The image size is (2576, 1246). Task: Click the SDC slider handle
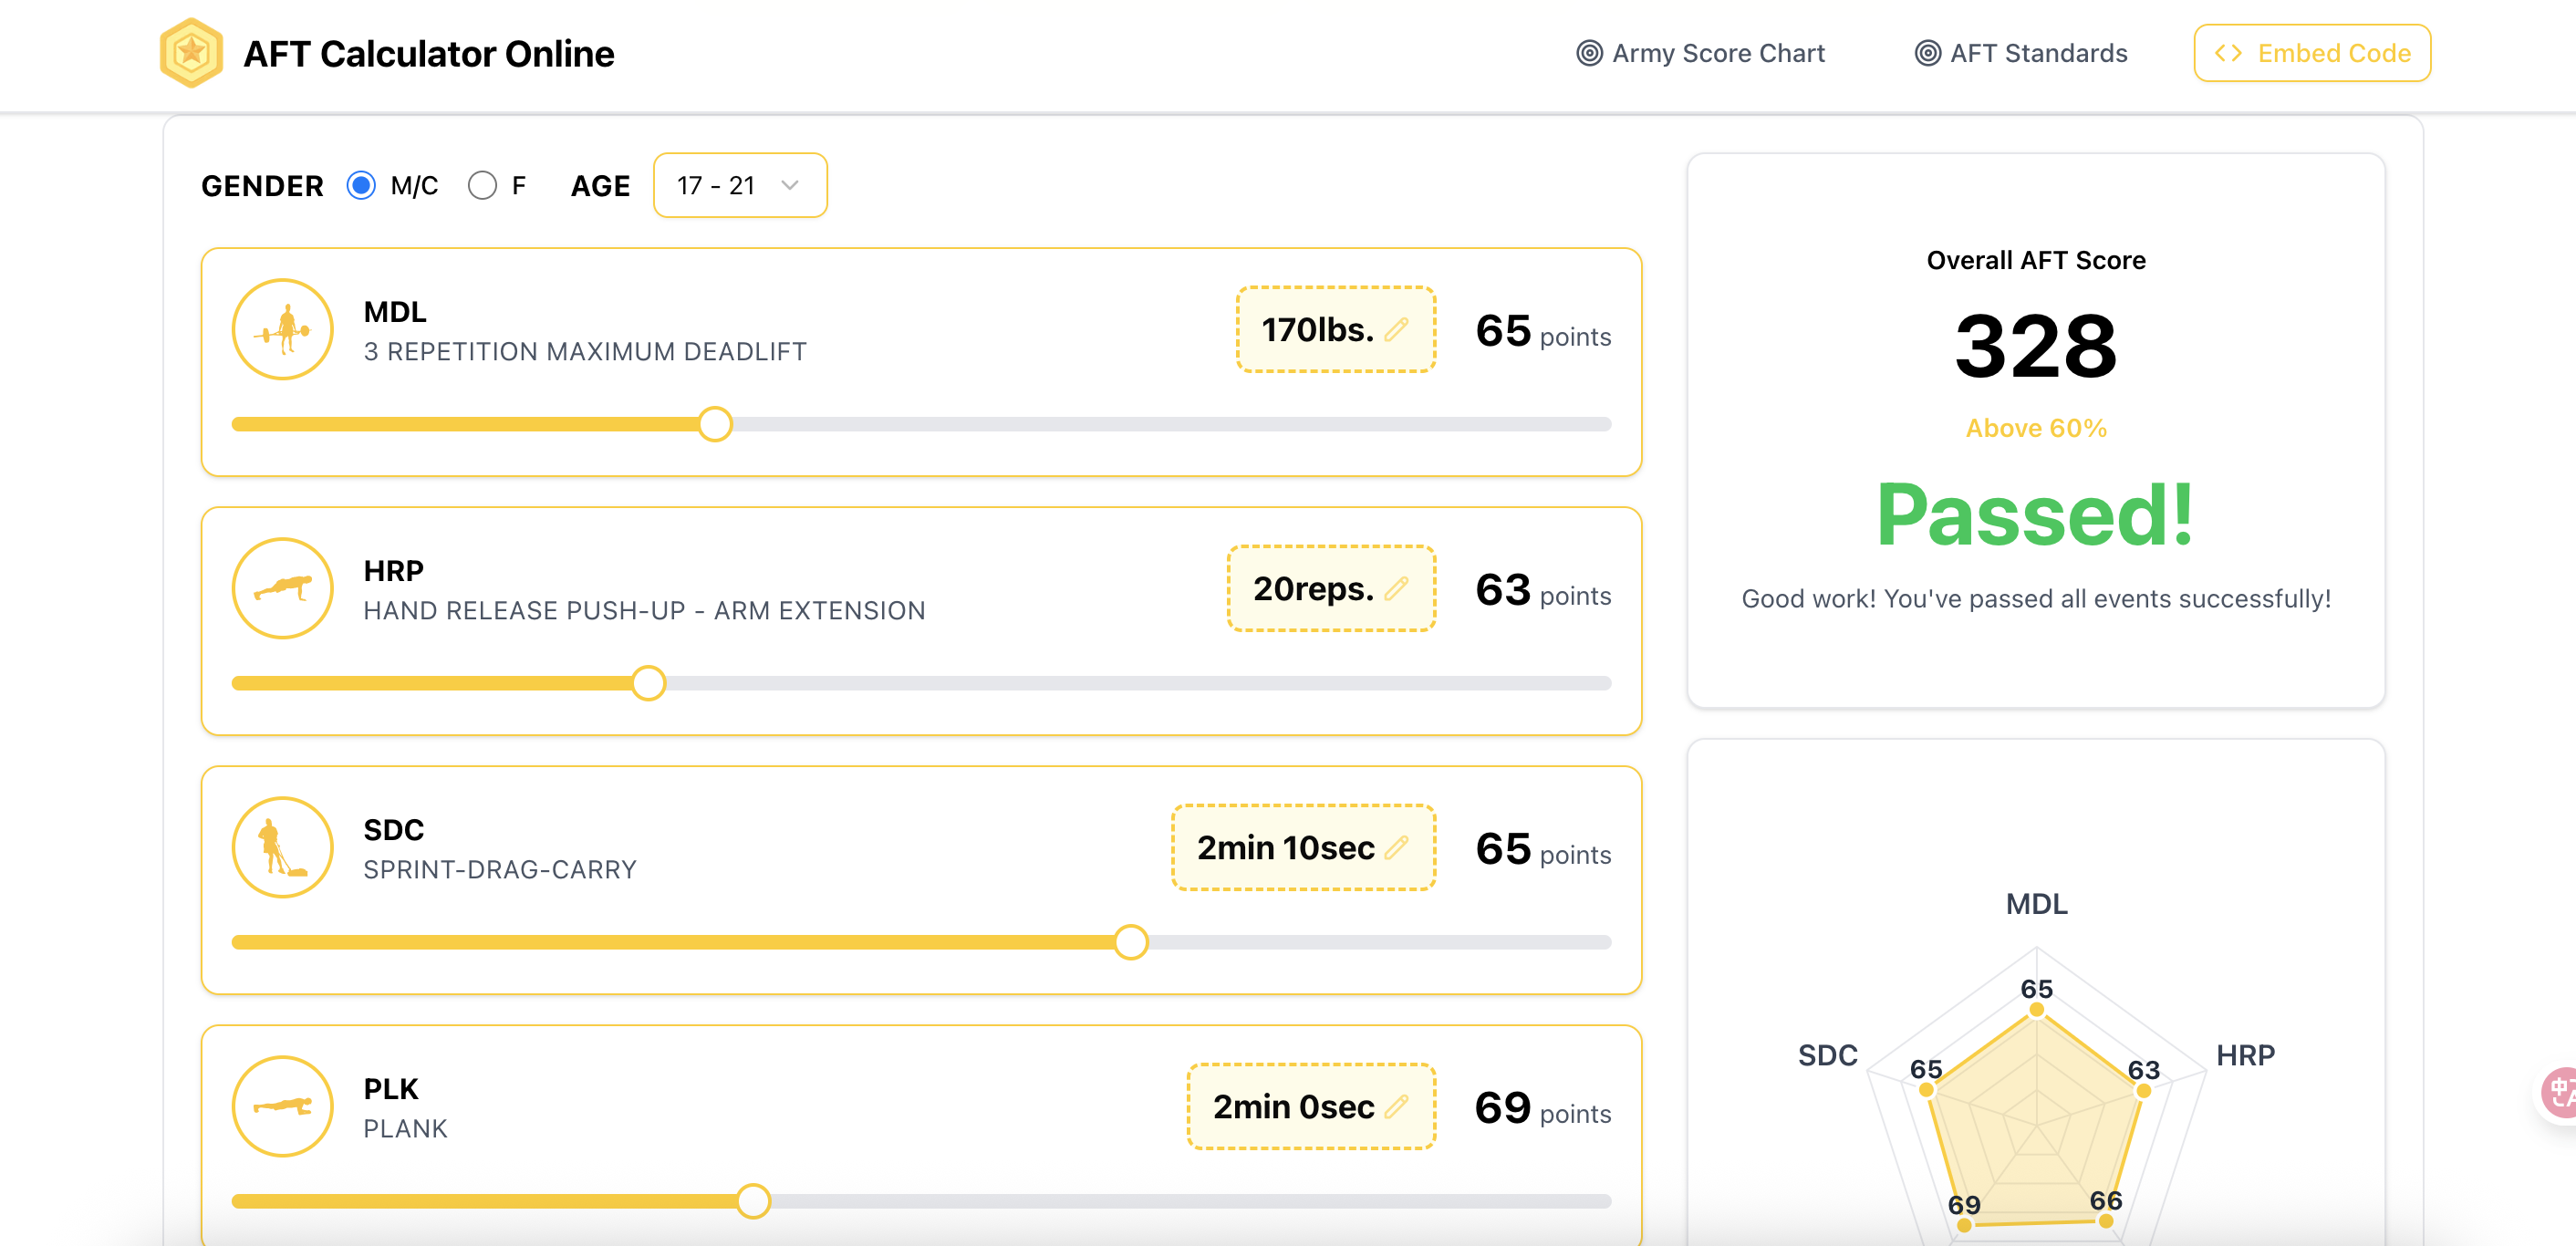pos(1131,942)
